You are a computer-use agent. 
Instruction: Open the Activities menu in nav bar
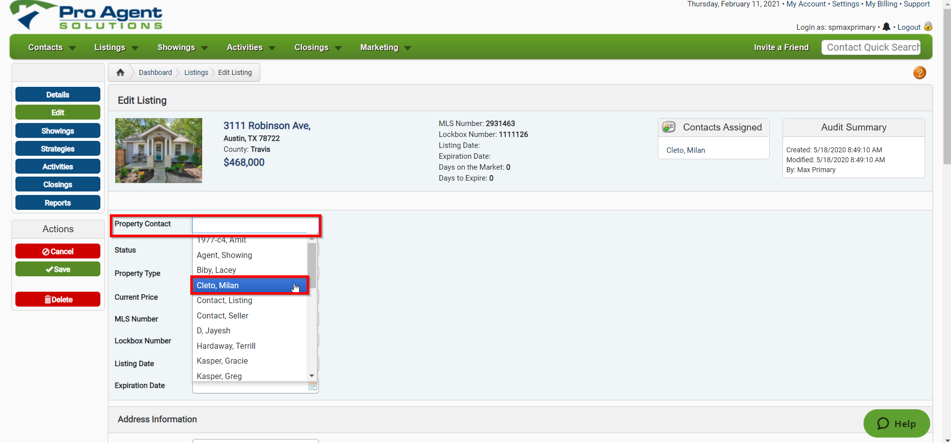click(x=244, y=48)
